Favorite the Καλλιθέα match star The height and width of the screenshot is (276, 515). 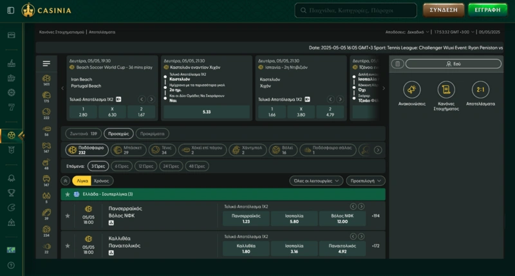pos(68,246)
